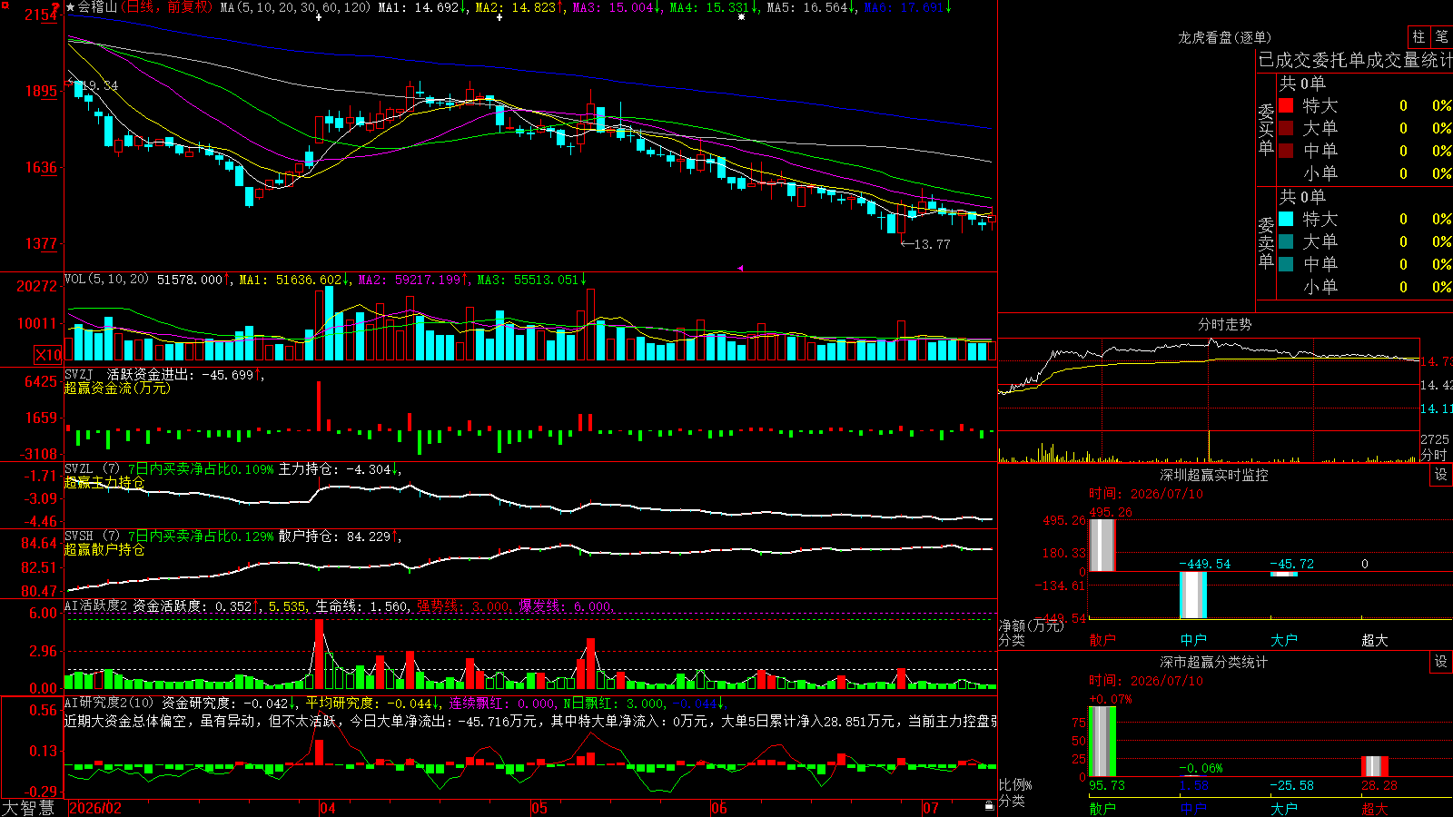This screenshot has width=1453, height=817.
Task: Click the AI研究度2(10) indicator label
Action: (109, 703)
